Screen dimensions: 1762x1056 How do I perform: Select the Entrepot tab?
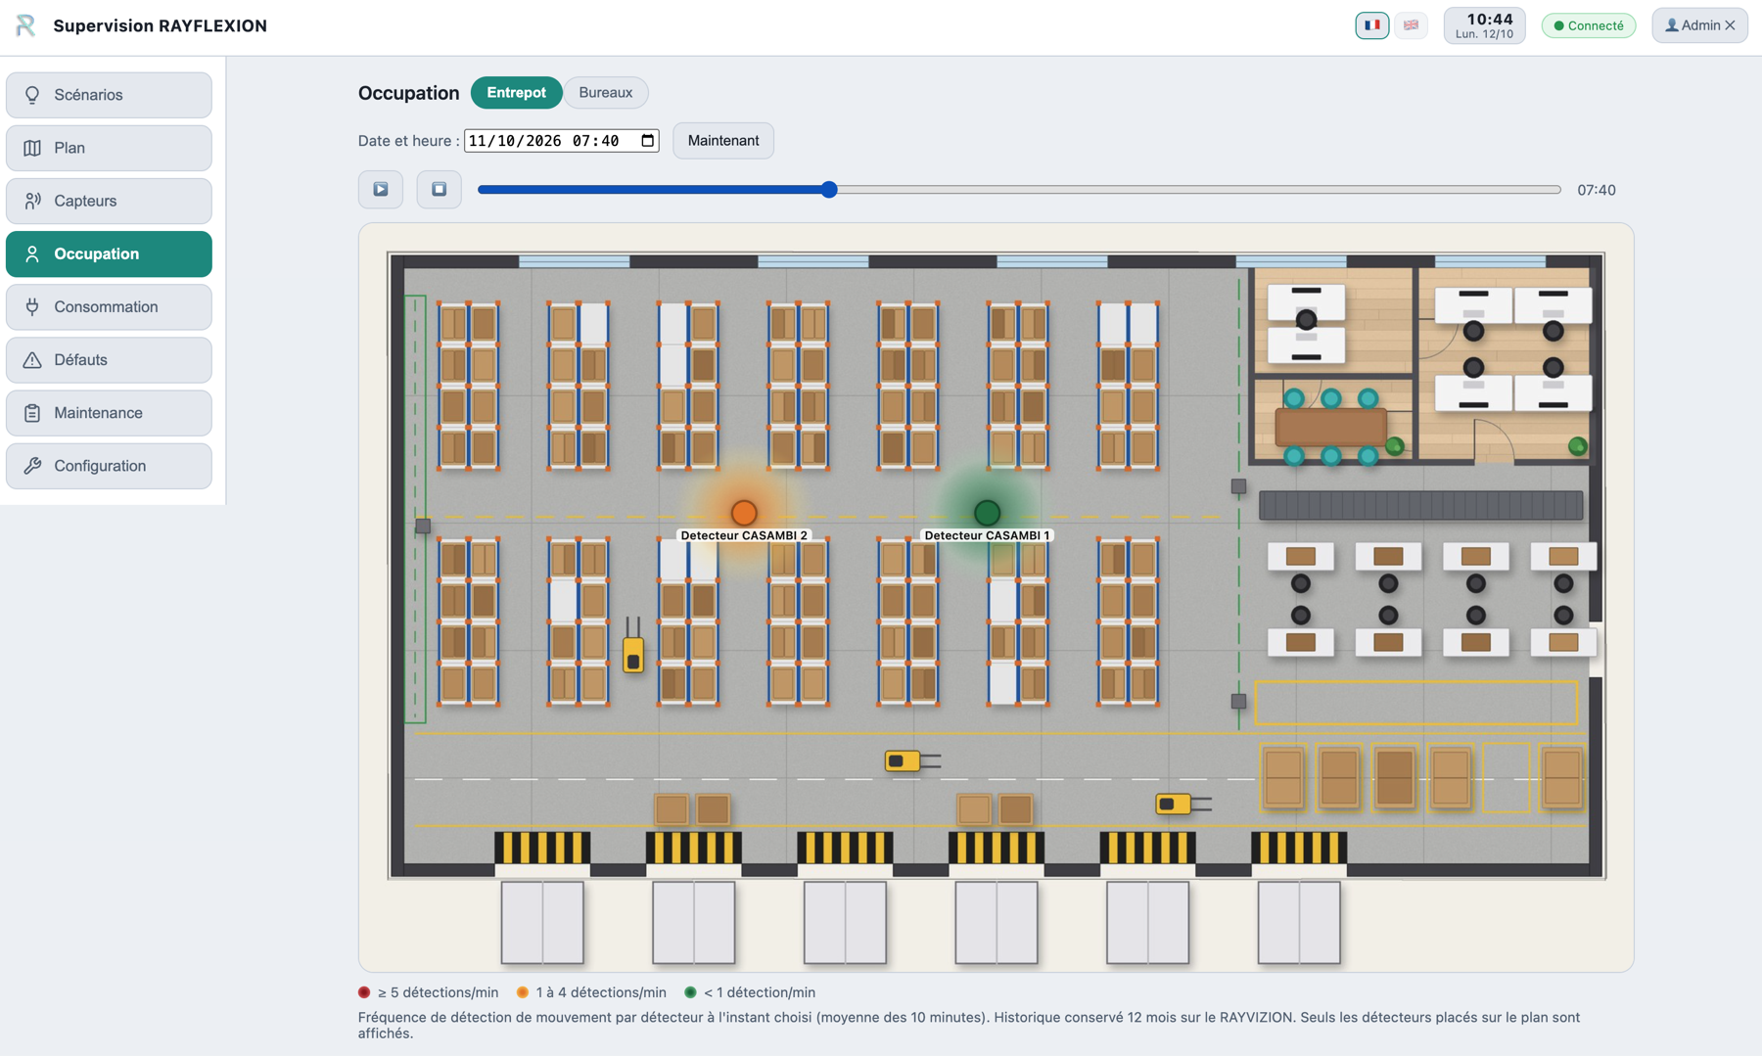pyautogui.click(x=516, y=93)
